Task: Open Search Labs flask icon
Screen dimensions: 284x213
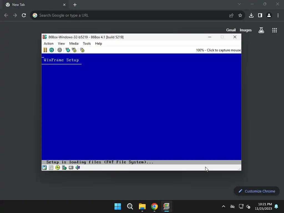Action: point(261,30)
